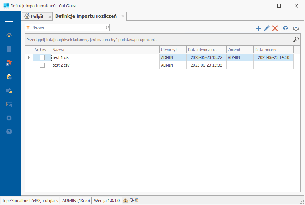Sort by Zmienił column header
The height and width of the screenshot is (205, 305).
click(240, 50)
